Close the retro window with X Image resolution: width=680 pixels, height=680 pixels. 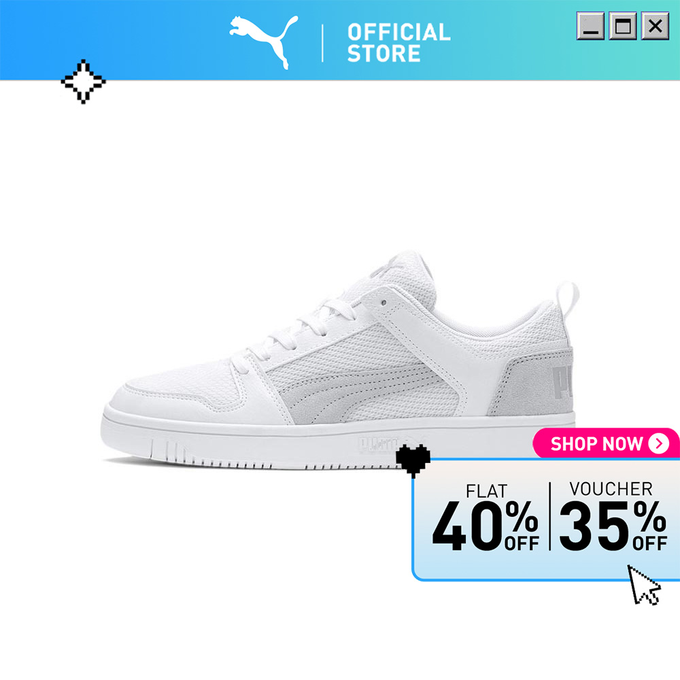coord(655,26)
